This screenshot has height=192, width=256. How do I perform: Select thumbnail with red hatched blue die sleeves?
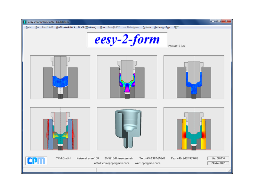pos(60,129)
